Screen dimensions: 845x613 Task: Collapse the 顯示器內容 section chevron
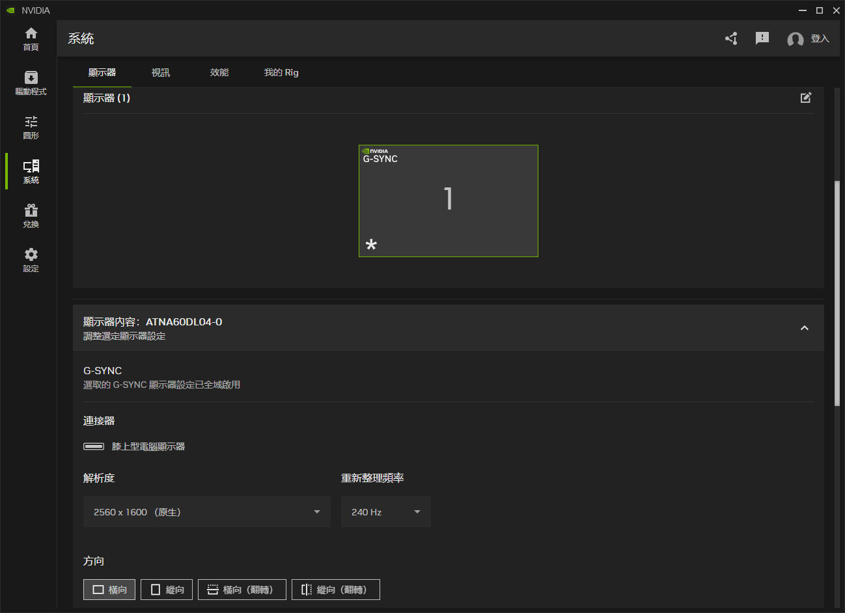tap(805, 328)
